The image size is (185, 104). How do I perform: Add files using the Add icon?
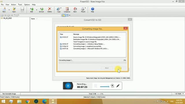(x=32, y=10)
